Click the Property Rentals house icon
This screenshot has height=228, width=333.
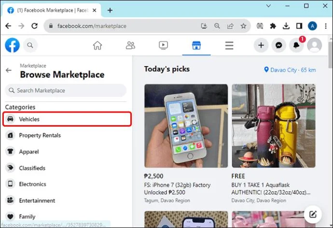[x=10, y=135]
